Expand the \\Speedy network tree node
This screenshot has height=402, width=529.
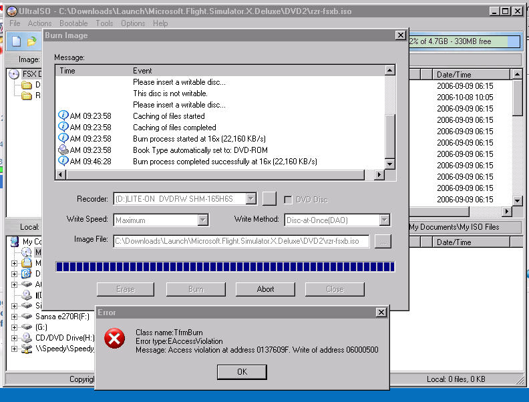click(x=14, y=349)
